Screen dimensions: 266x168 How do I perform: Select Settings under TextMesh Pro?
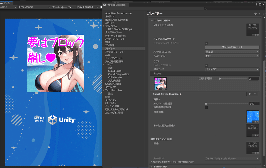click(x=111, y=94)
